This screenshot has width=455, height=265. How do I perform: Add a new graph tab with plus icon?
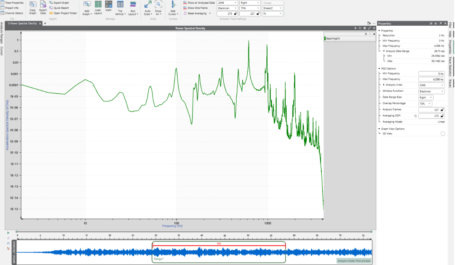pos(45,24)
